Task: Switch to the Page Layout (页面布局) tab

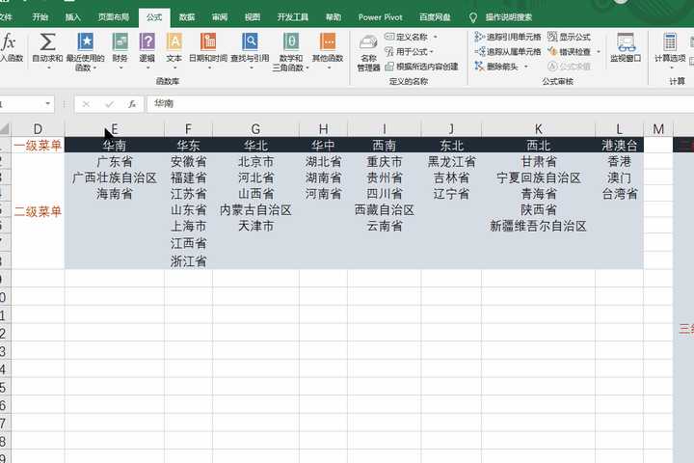Action: pyautogui.click(x=114, y=17)
